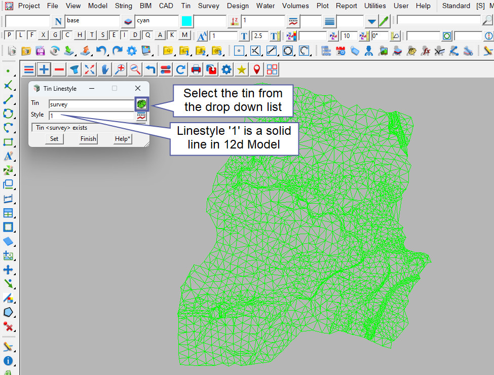This screenshot has width=494, height=375.
Task: Click the Style input field
Action: [91, 116]
